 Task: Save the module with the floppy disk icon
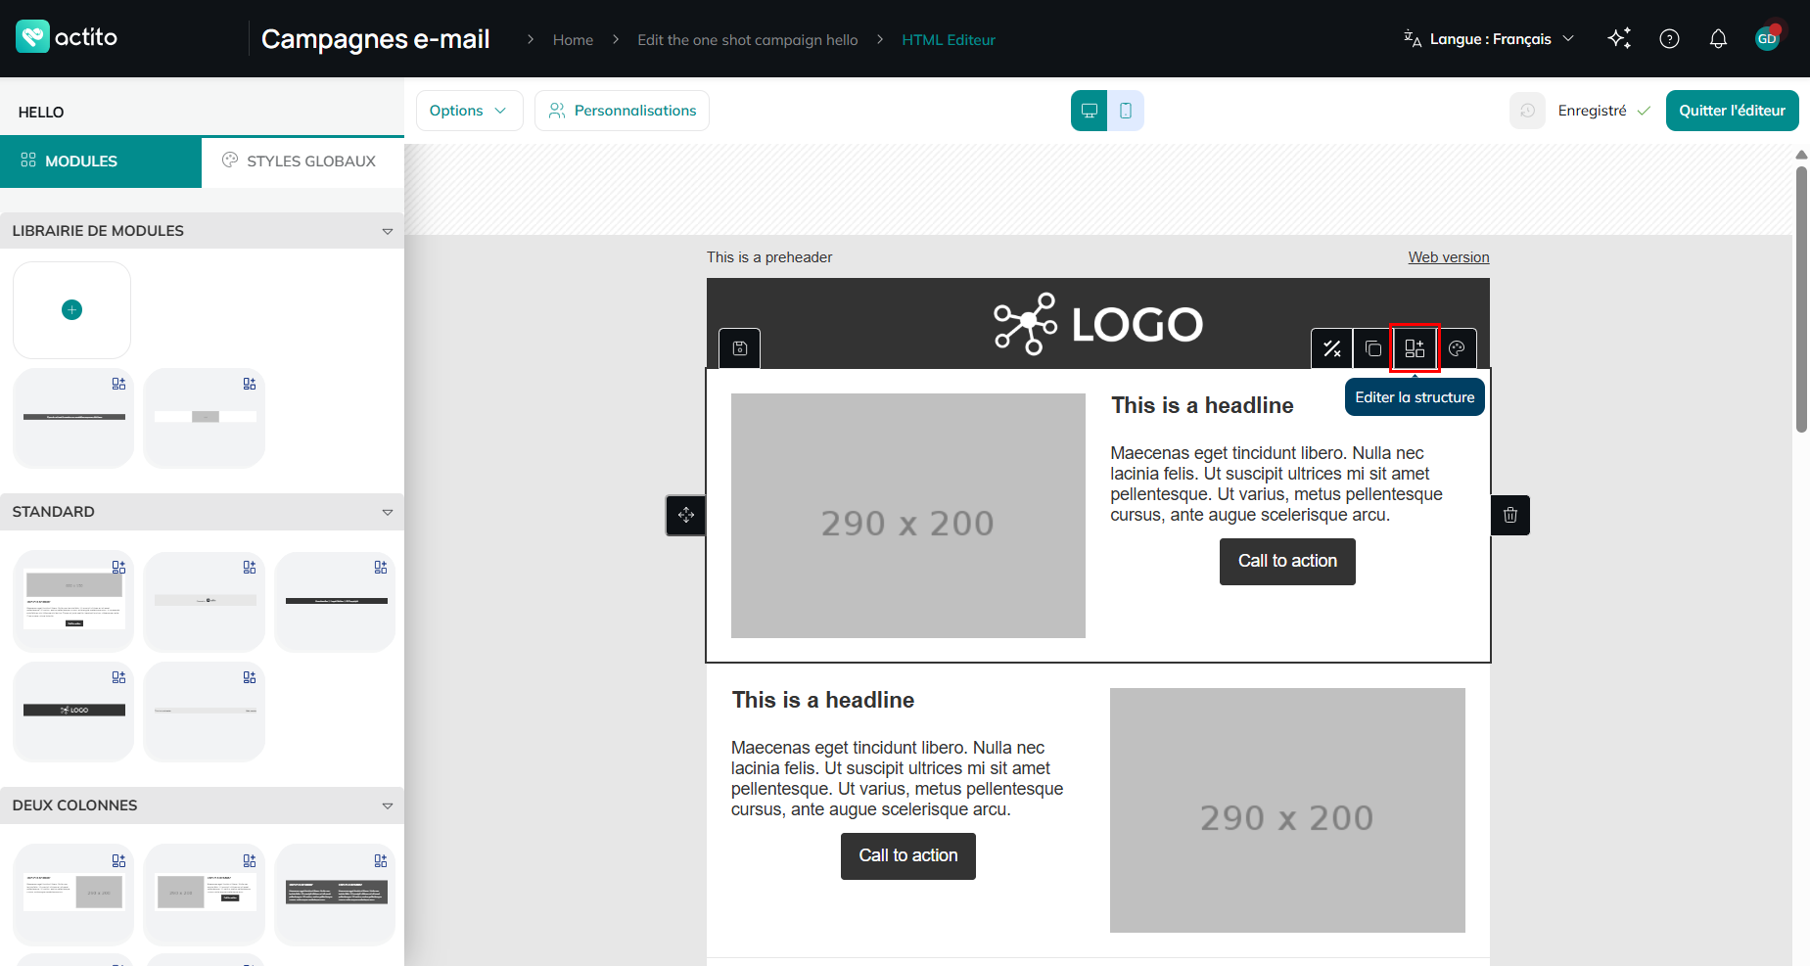tap(740, 348)
